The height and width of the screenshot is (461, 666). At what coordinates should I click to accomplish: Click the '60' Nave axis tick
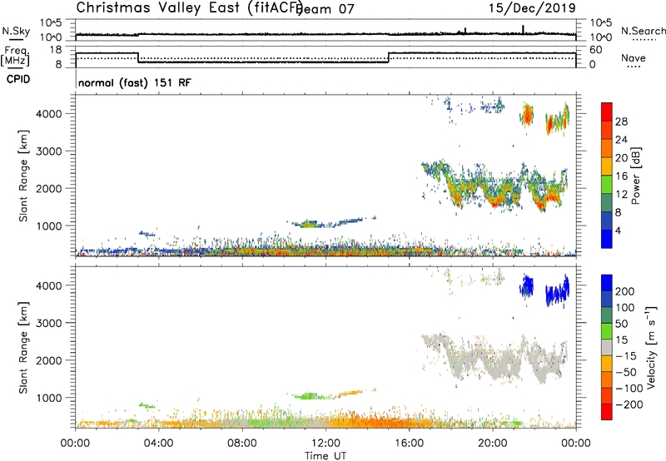(595, 50)
